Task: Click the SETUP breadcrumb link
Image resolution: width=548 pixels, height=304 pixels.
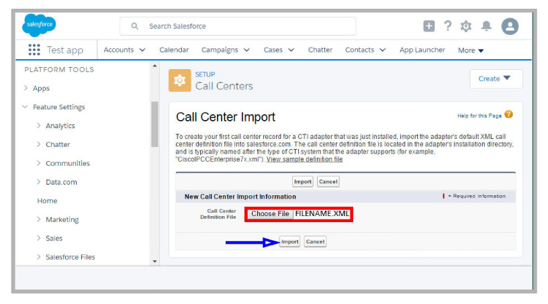Action: 205,74
